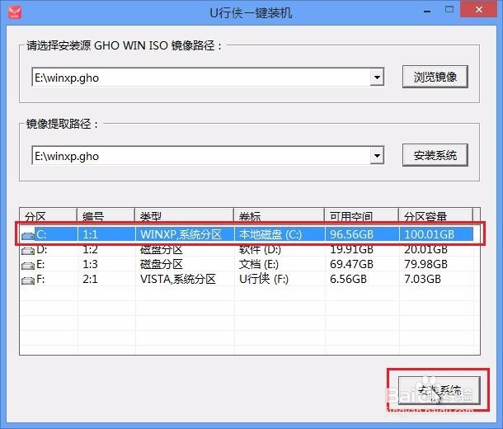
Task: Click the 6.56GB free space cell
Action: tap(348, 279)
